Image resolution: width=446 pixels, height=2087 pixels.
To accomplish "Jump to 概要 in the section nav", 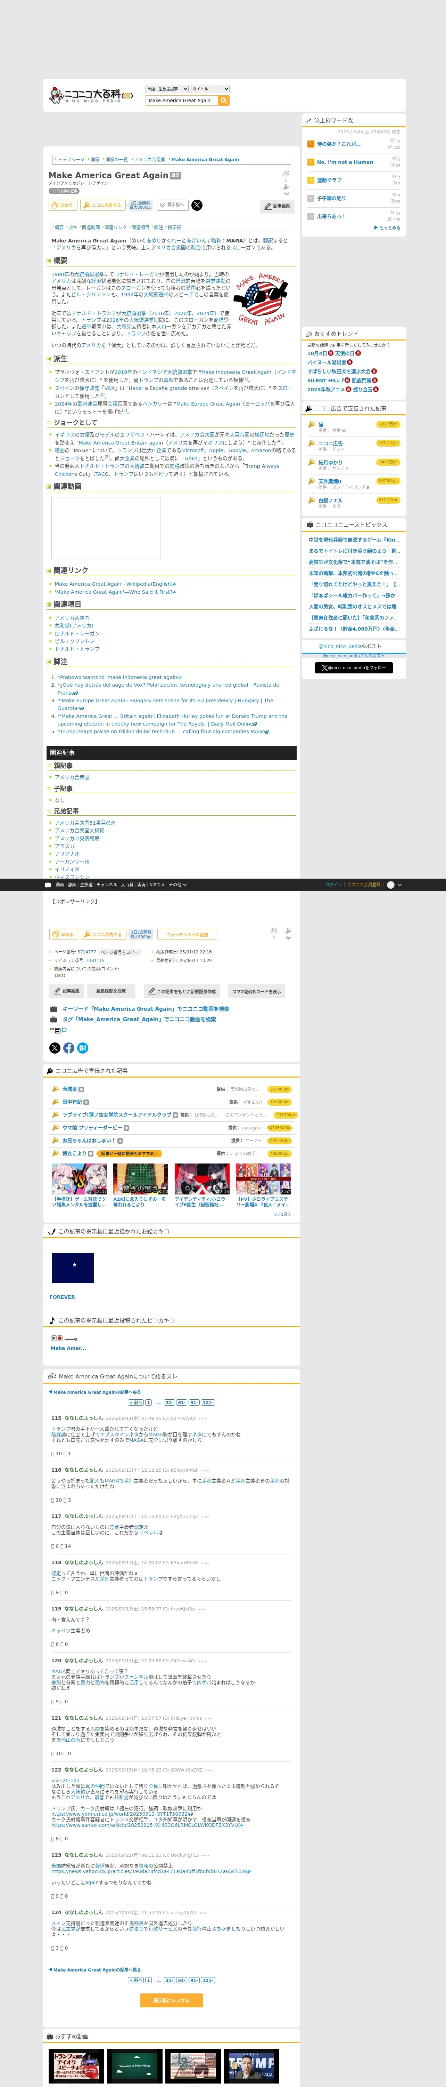I will coord(59,228).
